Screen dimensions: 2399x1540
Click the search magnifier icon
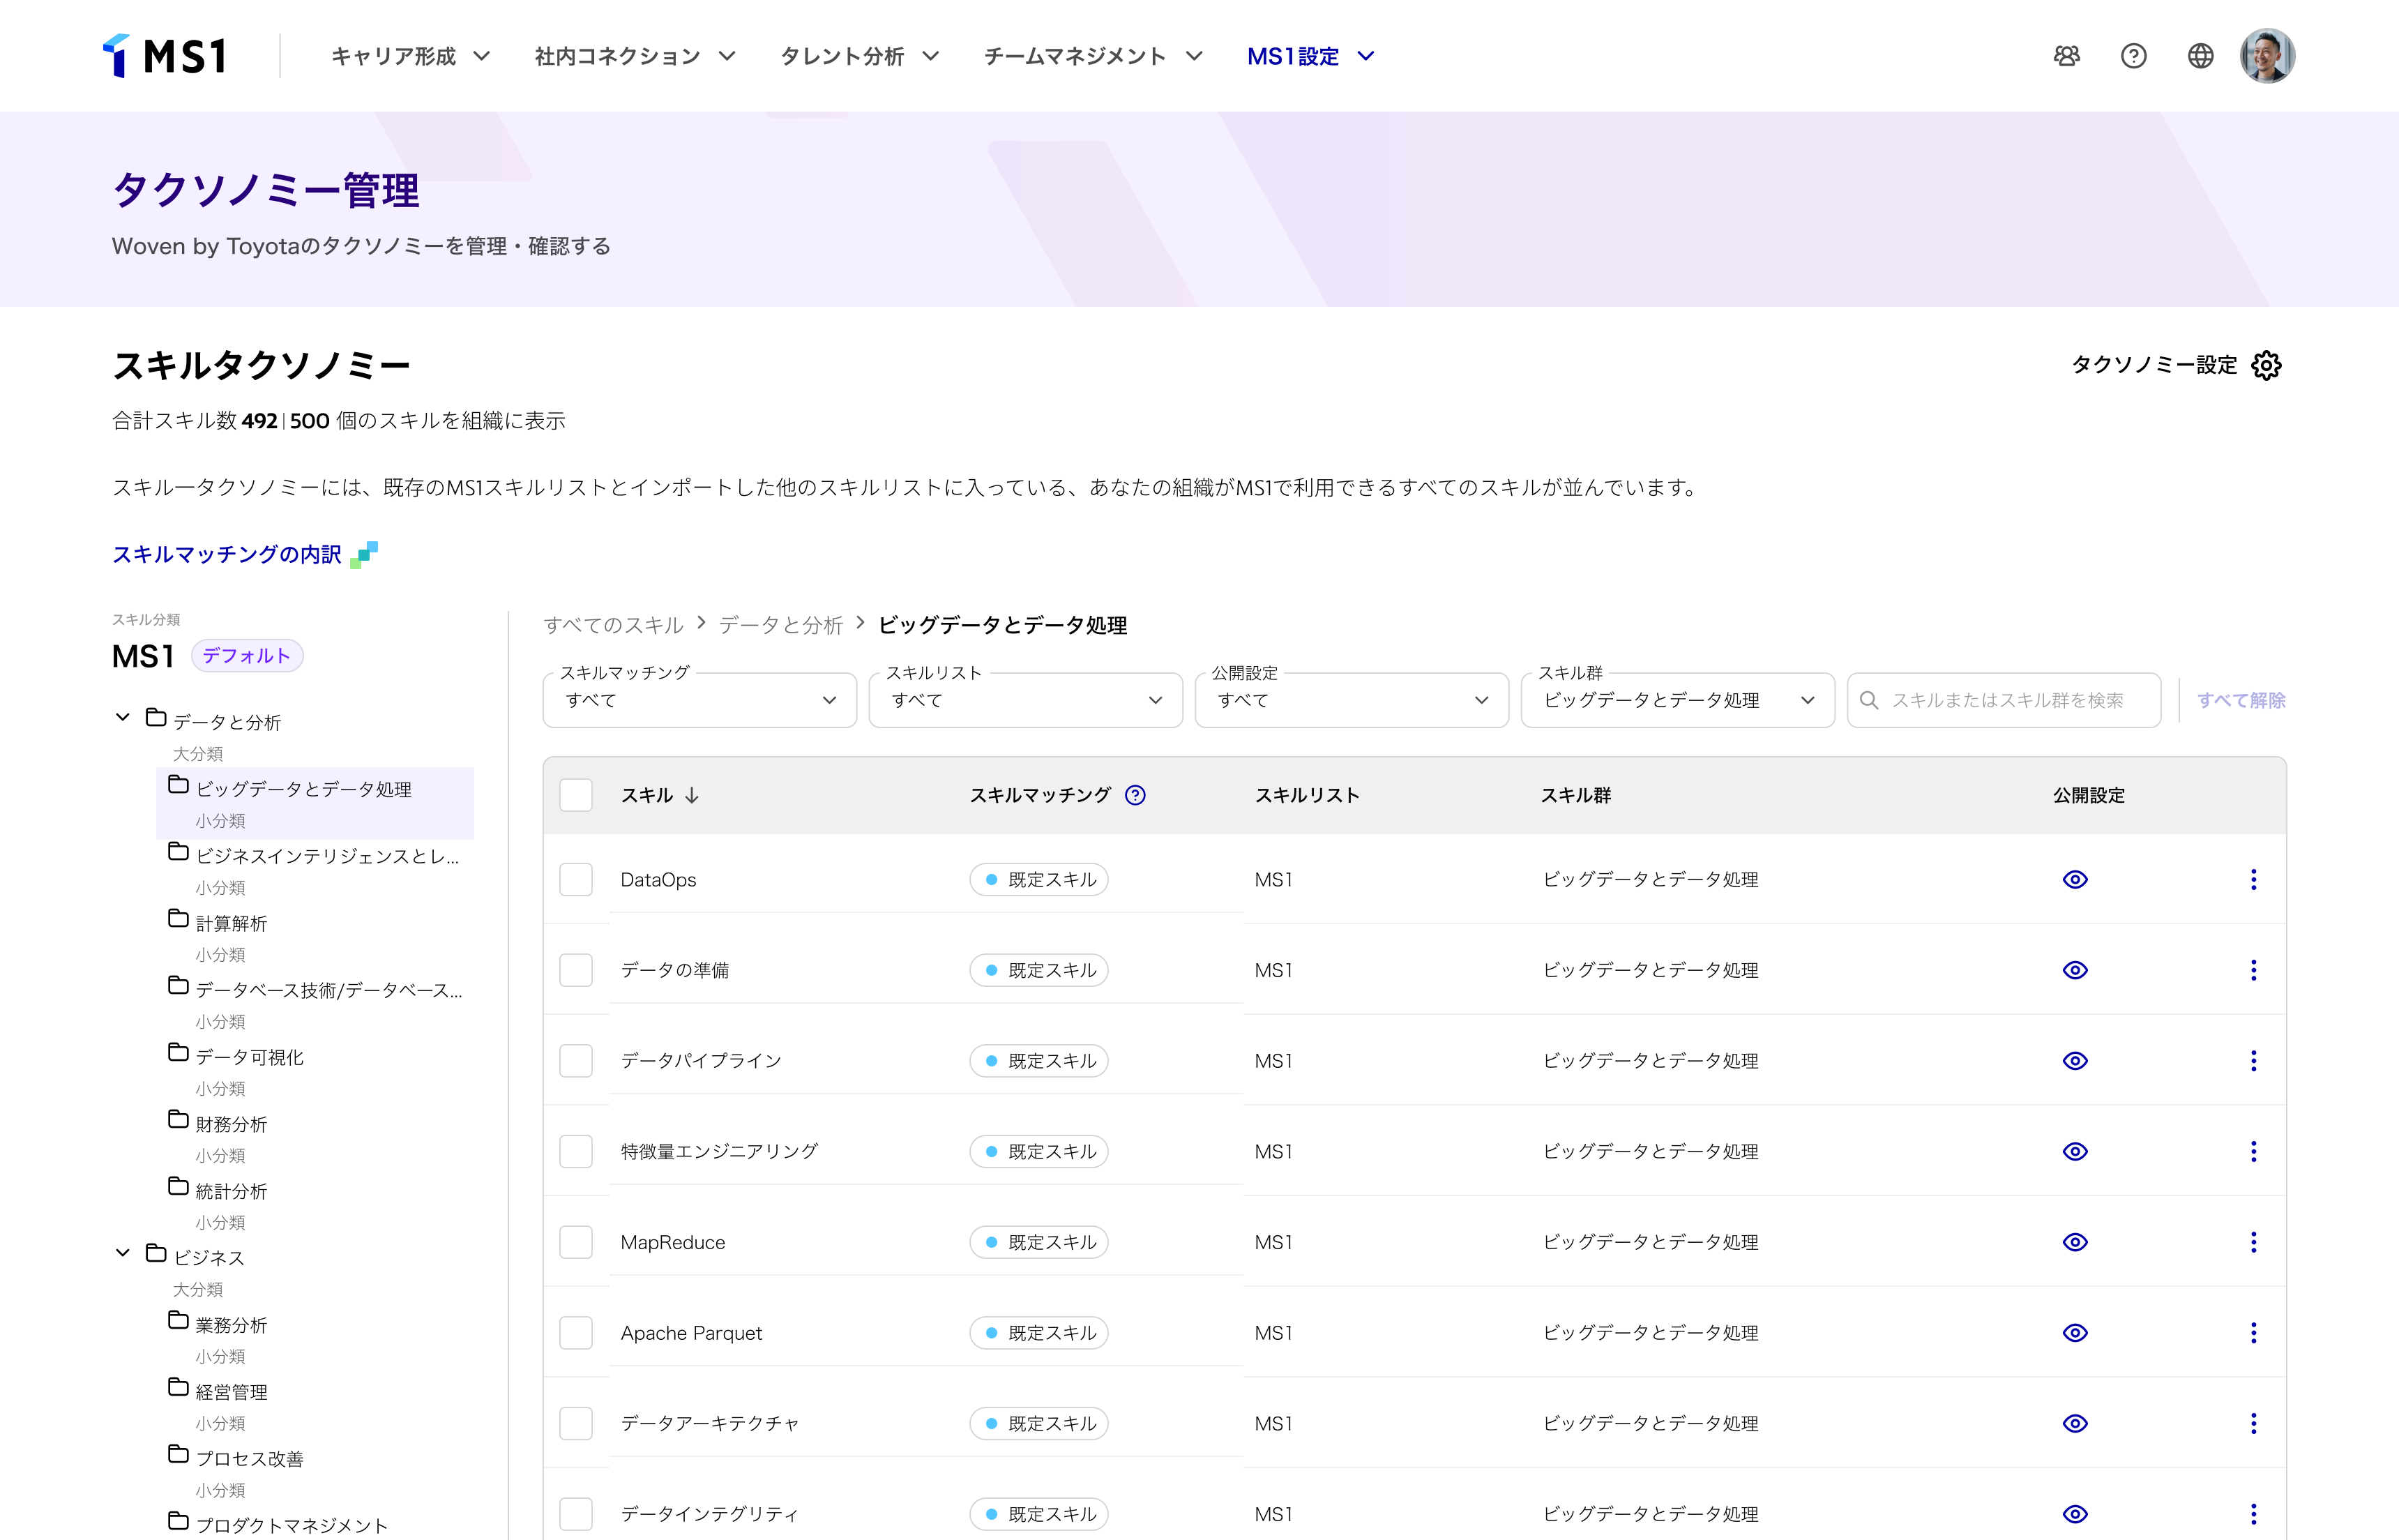[x=1869, y=700]
